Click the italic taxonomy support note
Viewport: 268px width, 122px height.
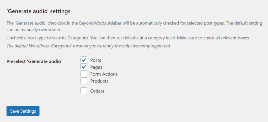click(x=89, y=46)
